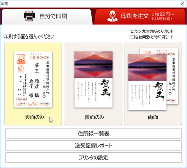Click the 賀正 calligraphy on the 裏面のみ card

pyautogui.click(x=105, y=88)
